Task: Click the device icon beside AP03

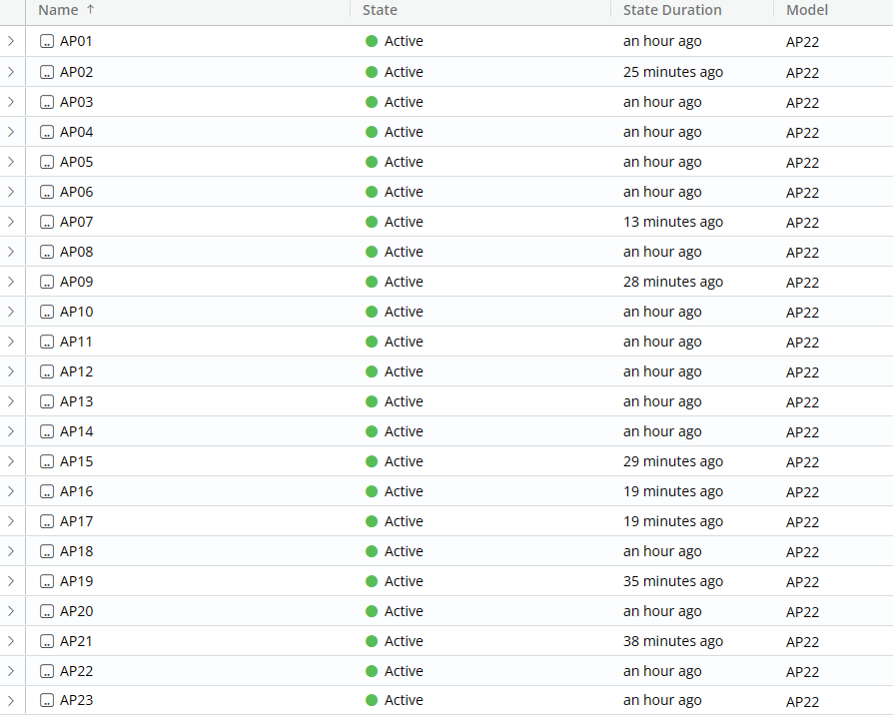Action: [x=47, y=102]
